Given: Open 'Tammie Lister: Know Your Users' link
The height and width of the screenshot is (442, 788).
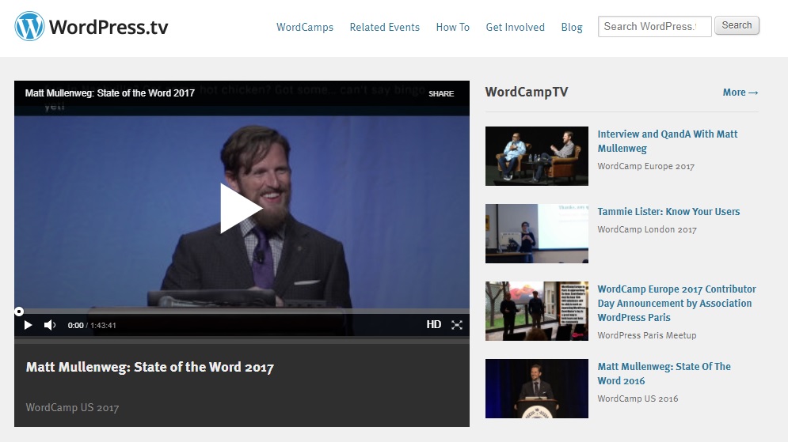Looking at the screenshot, I should [668, 212].
